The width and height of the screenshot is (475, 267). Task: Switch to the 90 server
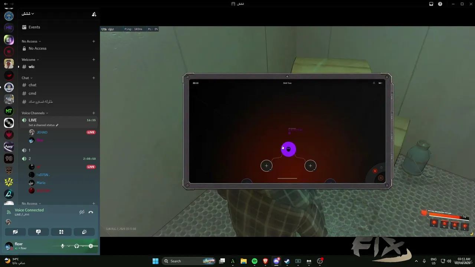pos(9,158)
